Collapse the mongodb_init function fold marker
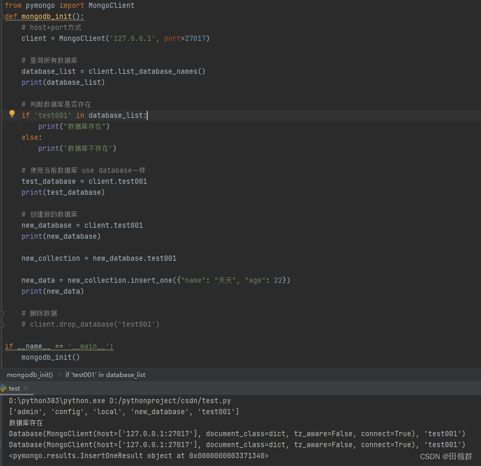 [2, 17]
